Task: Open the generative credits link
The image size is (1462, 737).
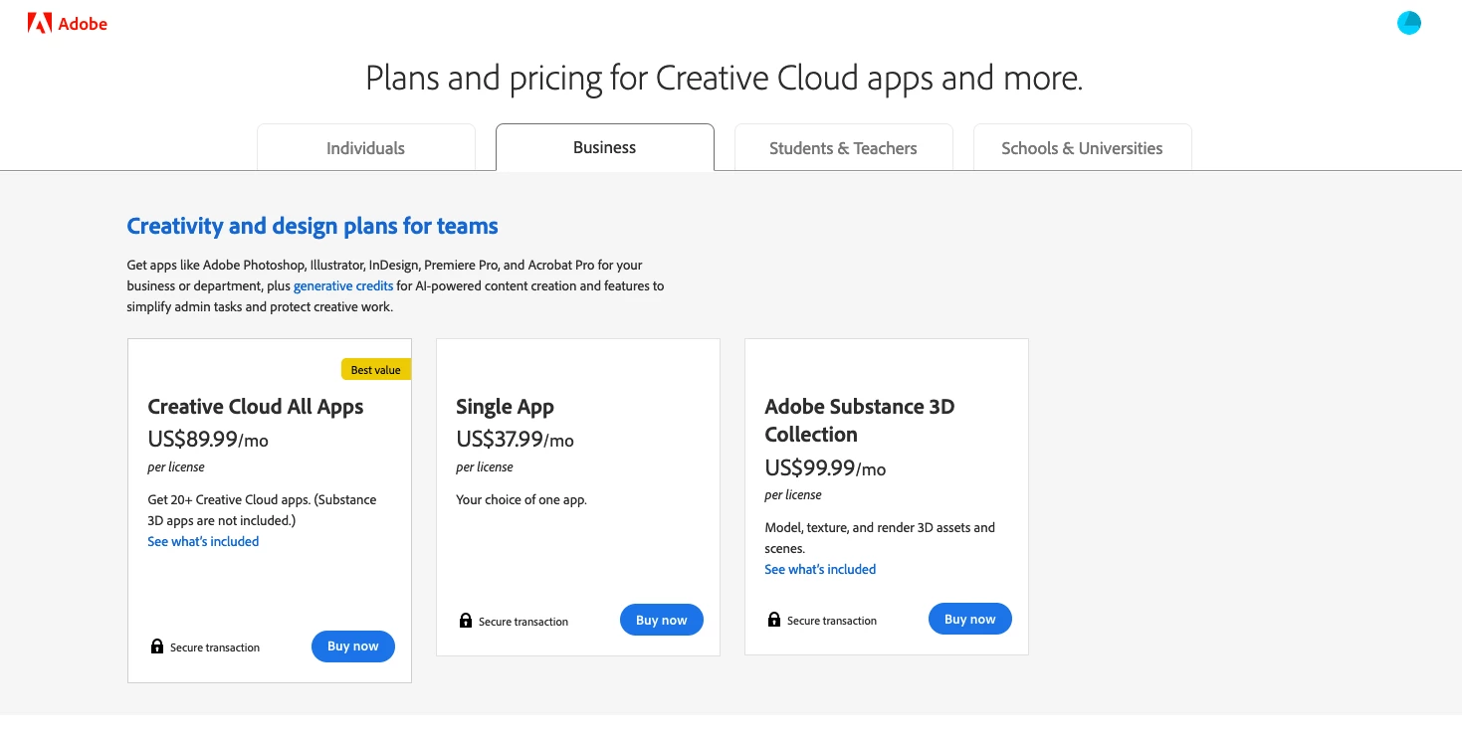Action: [343, 286]
